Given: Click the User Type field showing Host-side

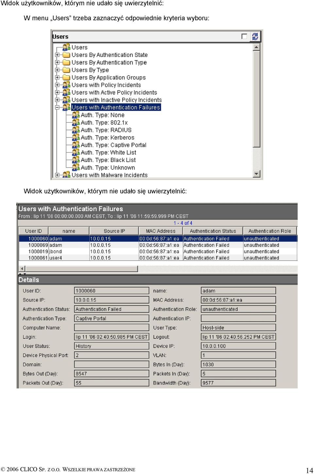Looking at the screenshot, I should [x=238, y=327].
